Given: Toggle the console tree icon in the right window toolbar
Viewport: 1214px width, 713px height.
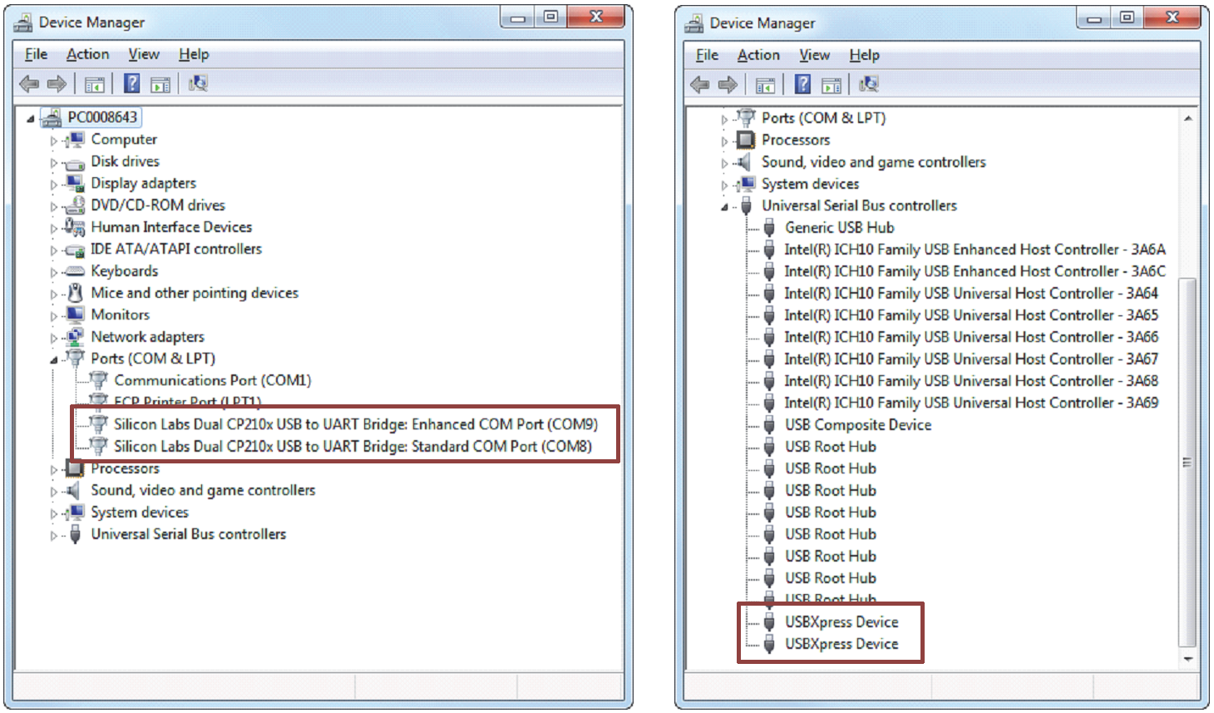Looking at the screenshot, I should pyautogui.click(x=765, y=85).
